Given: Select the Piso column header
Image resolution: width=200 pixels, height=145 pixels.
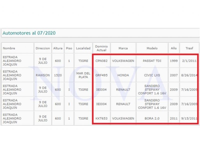Looking at the screenshot, I should 69,48.
